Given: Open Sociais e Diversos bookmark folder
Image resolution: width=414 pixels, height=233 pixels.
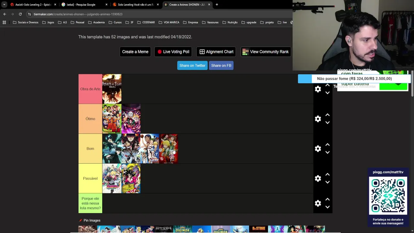Looking at the screenshot, I should pos(25,22).
